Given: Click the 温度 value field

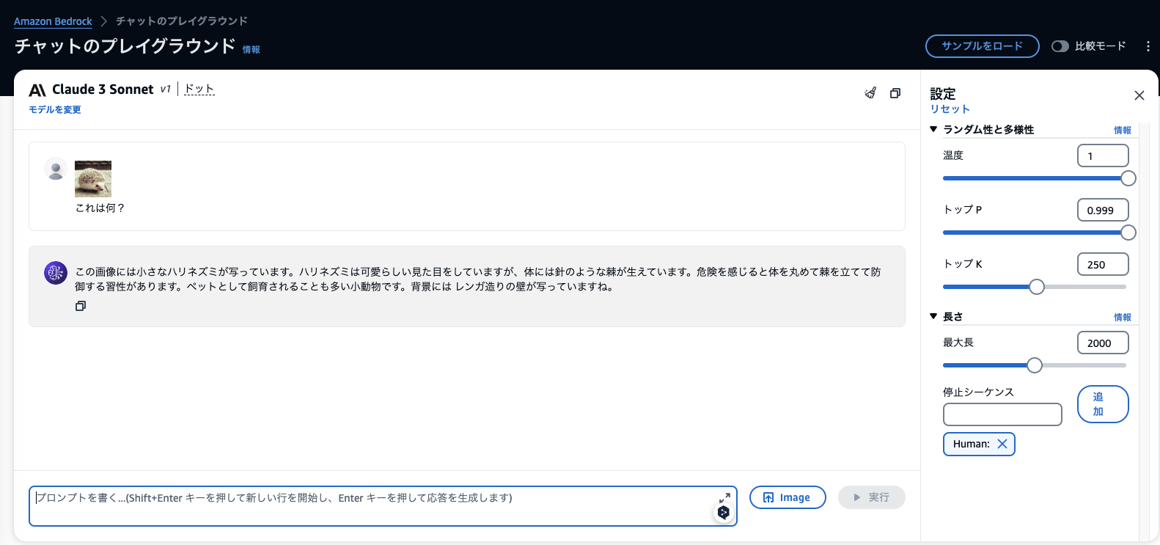Looking at the screenshot, I should pos(1103,156).
